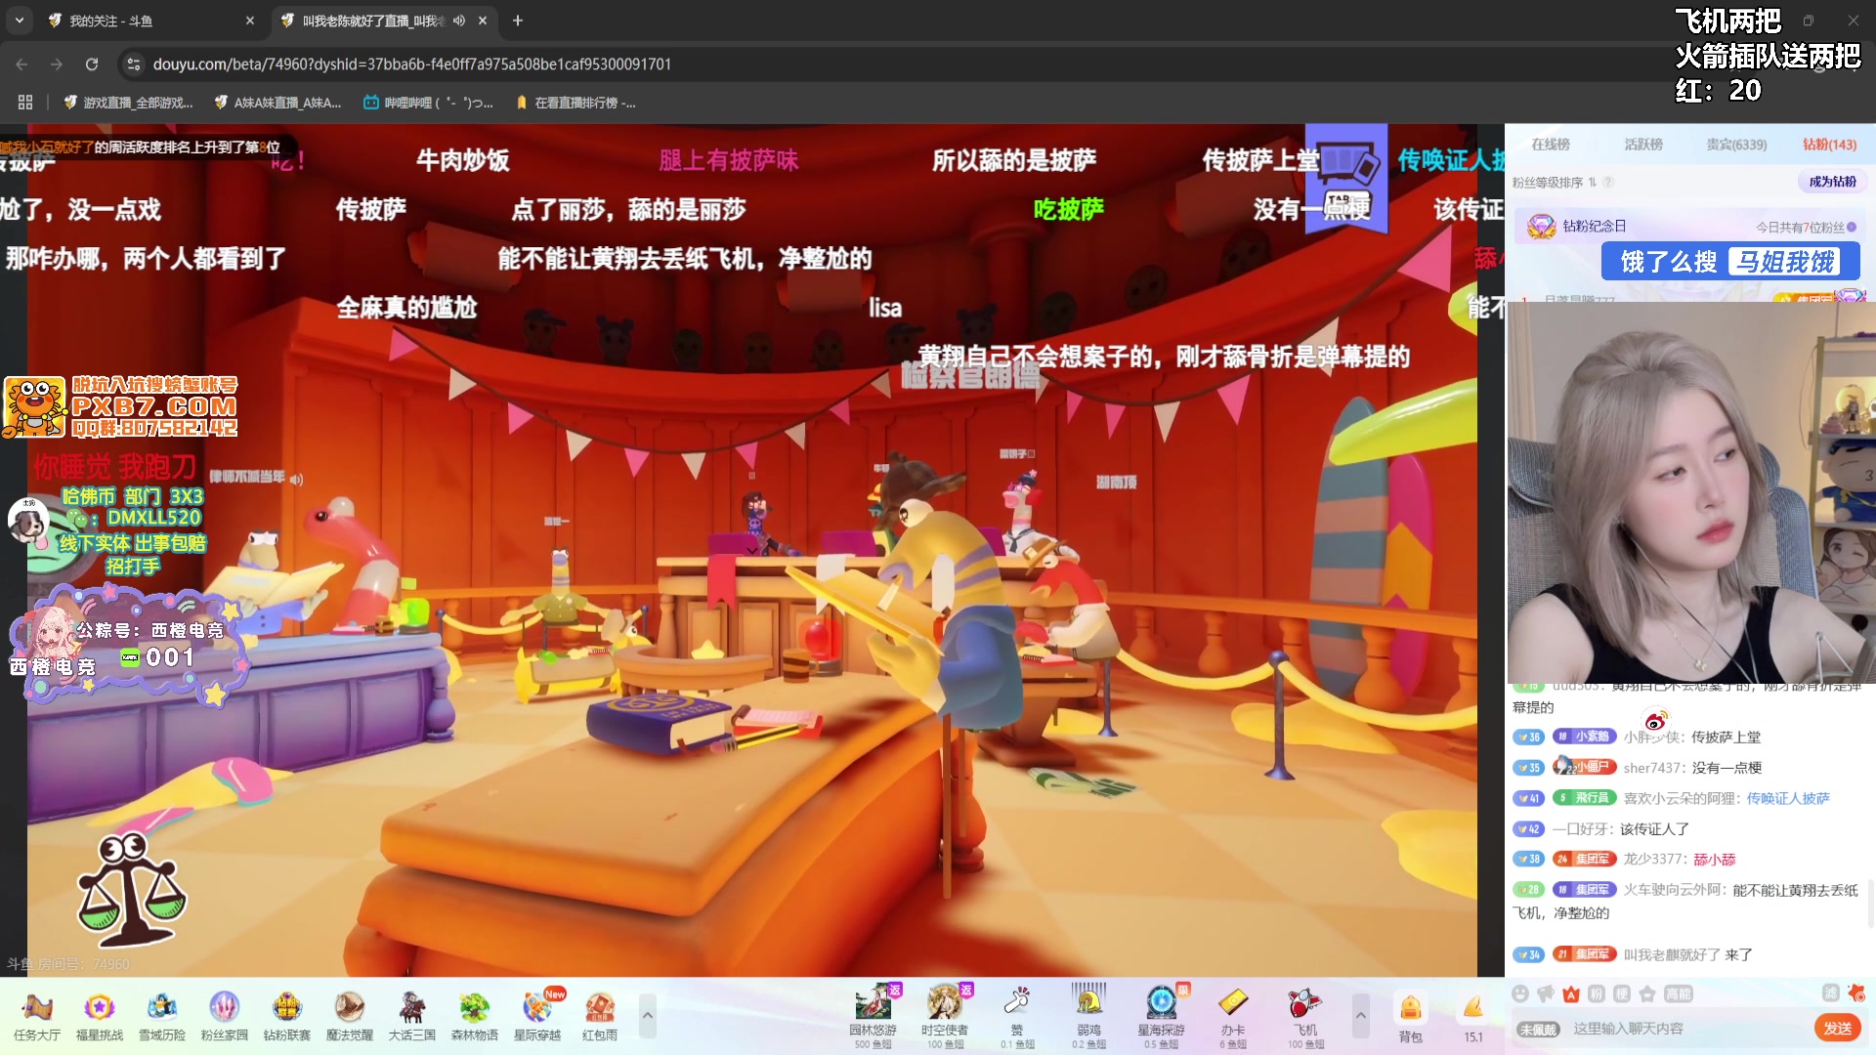This screenshot has height=1055, width=1876.
Task: Expand 今日共有7位粉丝 arrow
Action: 1852,227
